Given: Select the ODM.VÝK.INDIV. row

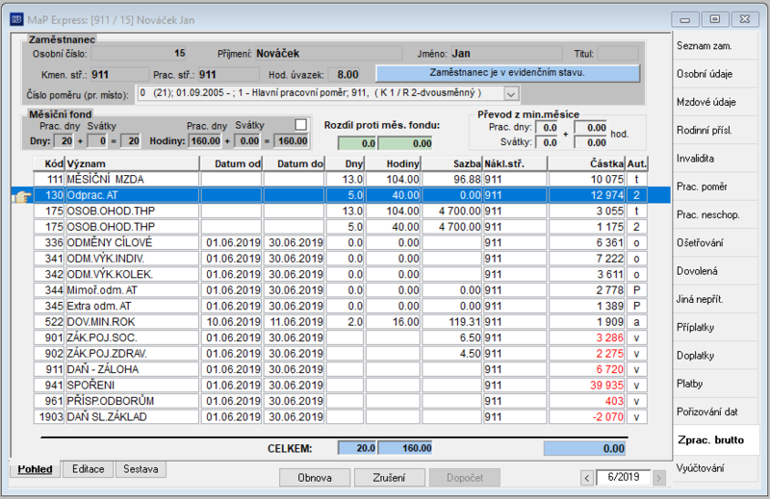Looking at the screenshot, I should pyautogui.click(x=340, y=258).
